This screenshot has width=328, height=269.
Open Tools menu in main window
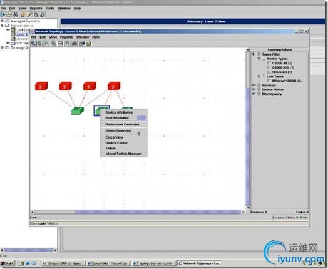click(x=50, y=9)
